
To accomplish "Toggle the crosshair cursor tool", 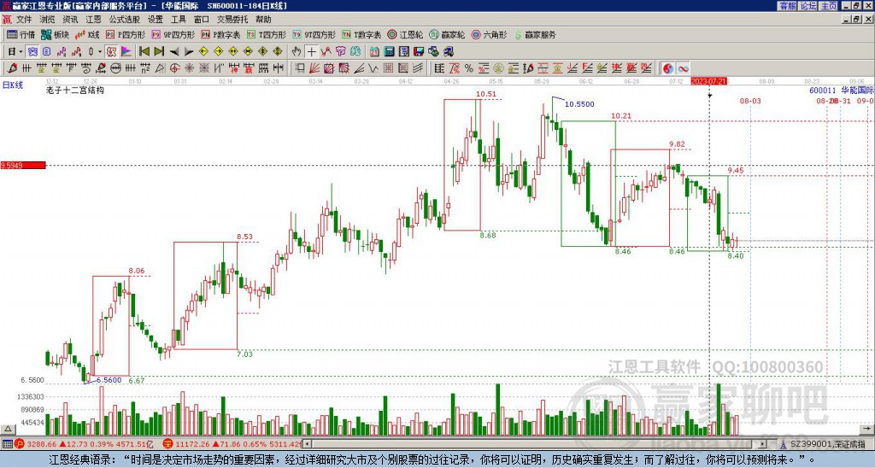I will click(x=311, y=52).
